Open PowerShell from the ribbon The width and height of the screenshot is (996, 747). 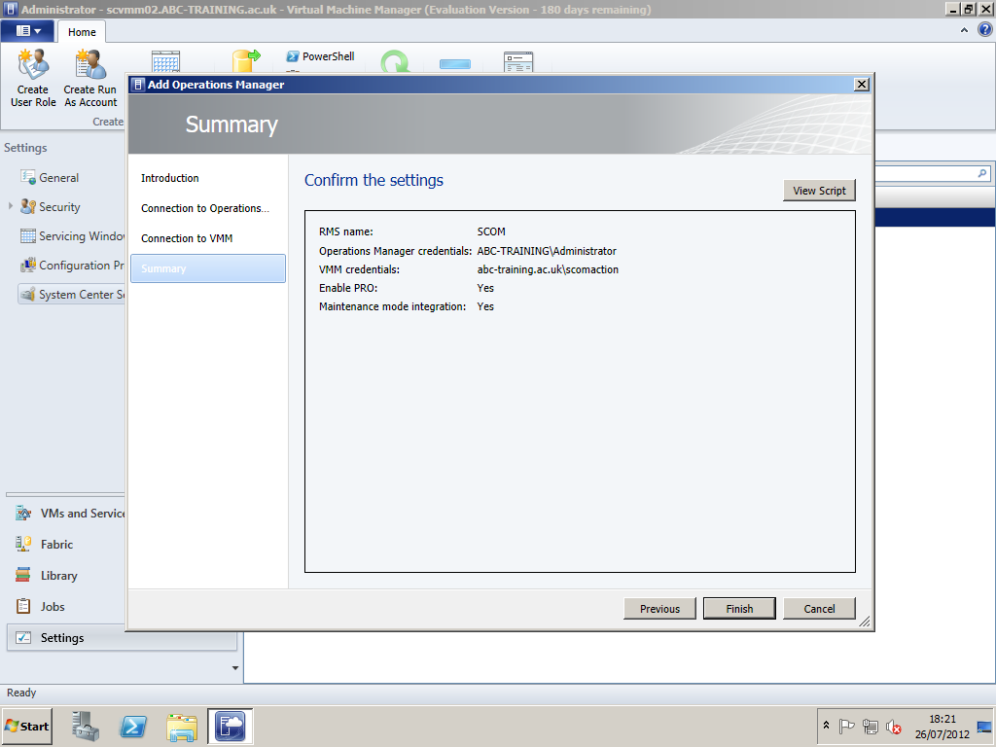pos(320,56)
